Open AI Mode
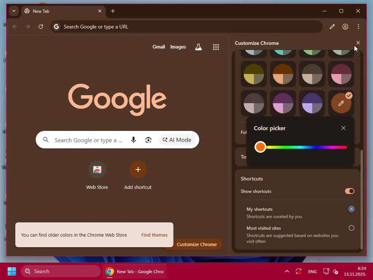Viewport: 373px width, 280px height. [x=177, y=140]
